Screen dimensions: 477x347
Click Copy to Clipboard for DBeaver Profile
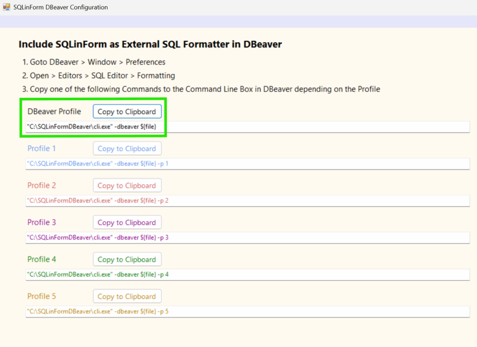127,111
